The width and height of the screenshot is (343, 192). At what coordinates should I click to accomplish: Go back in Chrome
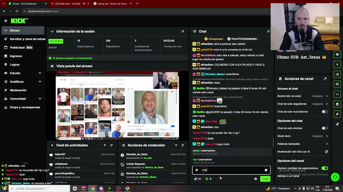click(x=4, y=11)
